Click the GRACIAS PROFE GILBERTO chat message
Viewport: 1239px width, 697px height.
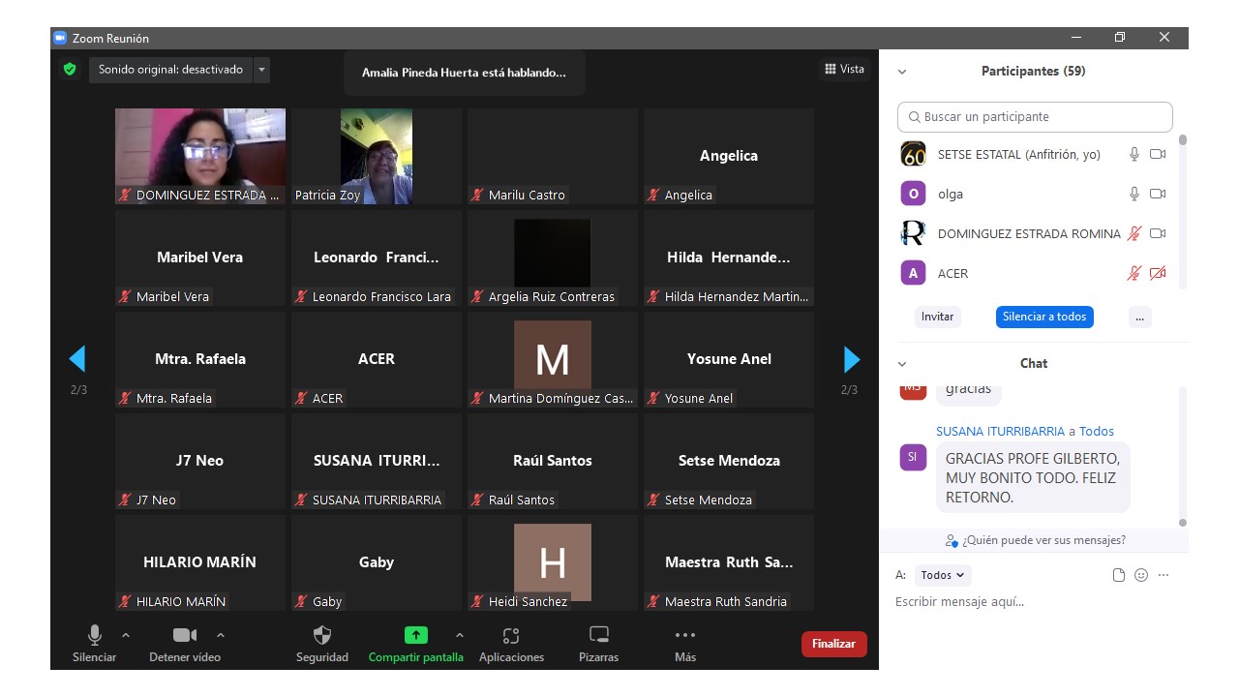[1033, 477]
